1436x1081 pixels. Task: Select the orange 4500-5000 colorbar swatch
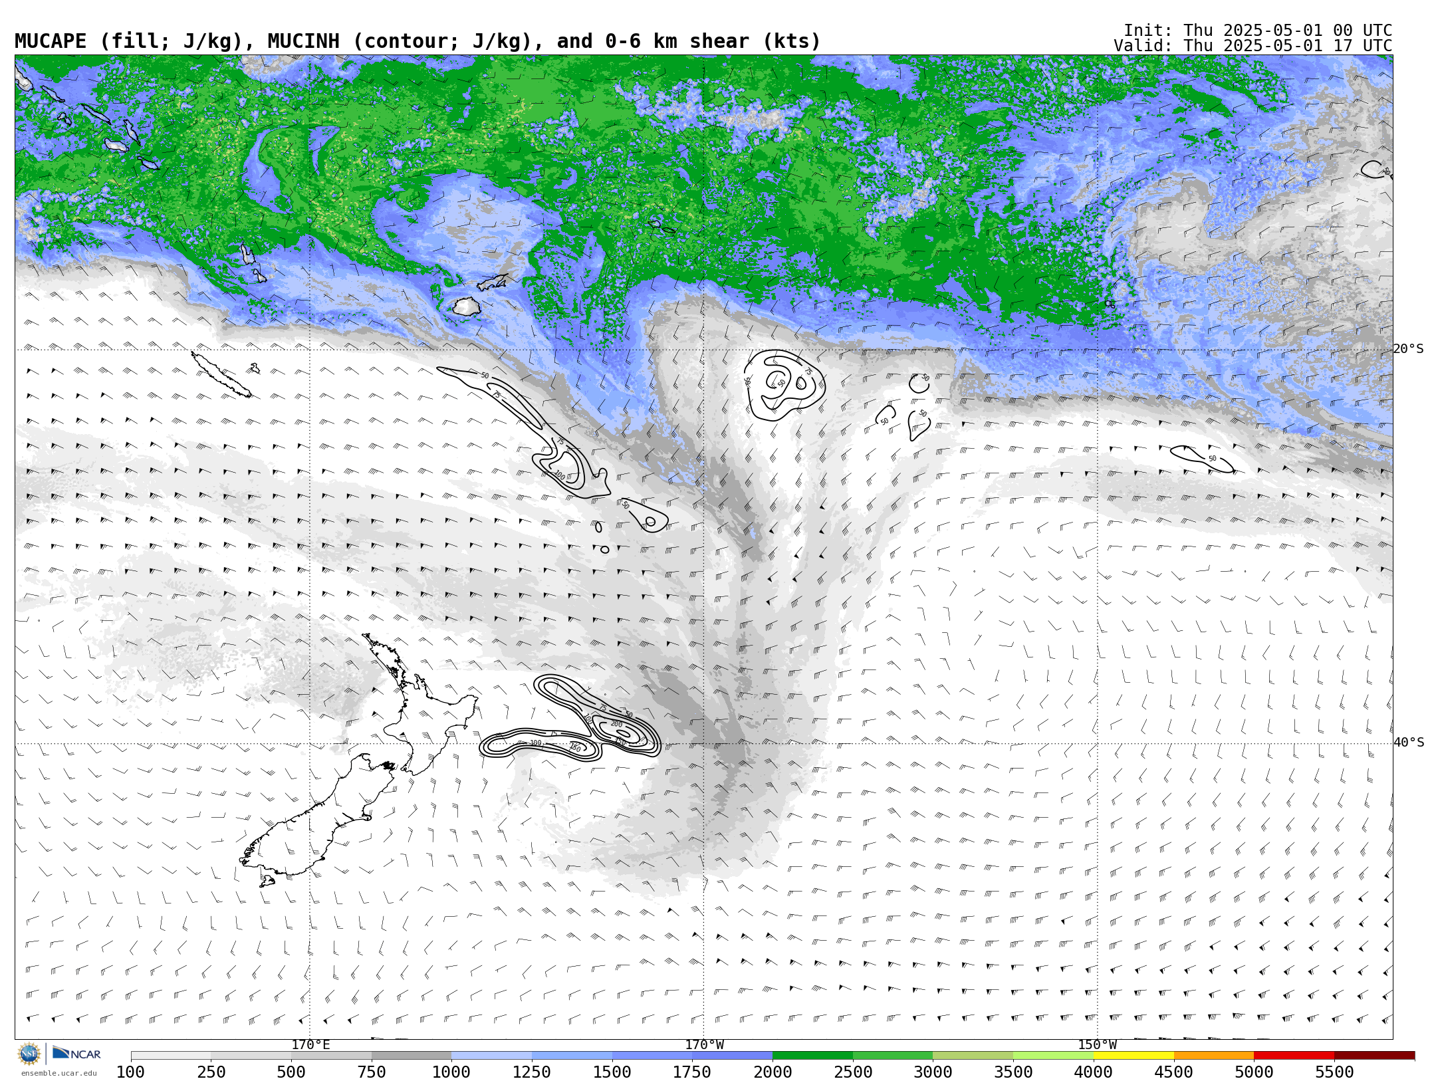tap(1214, 1056)
